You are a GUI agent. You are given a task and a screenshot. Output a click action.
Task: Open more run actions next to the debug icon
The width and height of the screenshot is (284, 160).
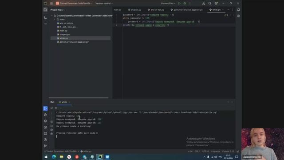190,3
